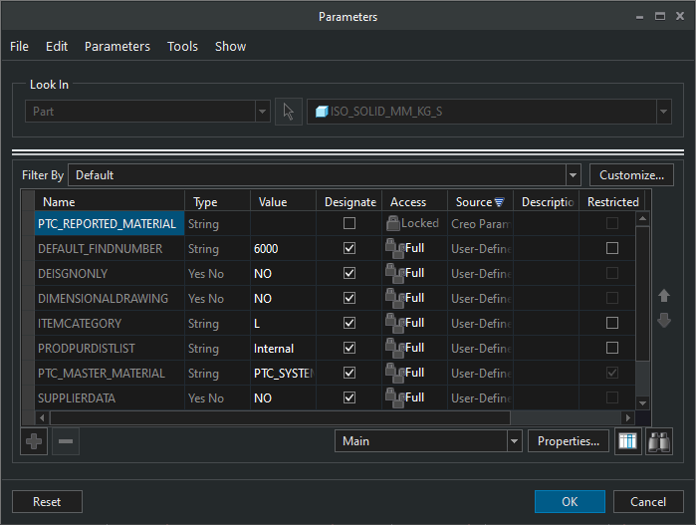Image resolution: width=696 pixels, height=525 pixels.
Task: Uncheck Designate for DEFAULT_FINDNUMBER
Action: (x=349, y=249)
